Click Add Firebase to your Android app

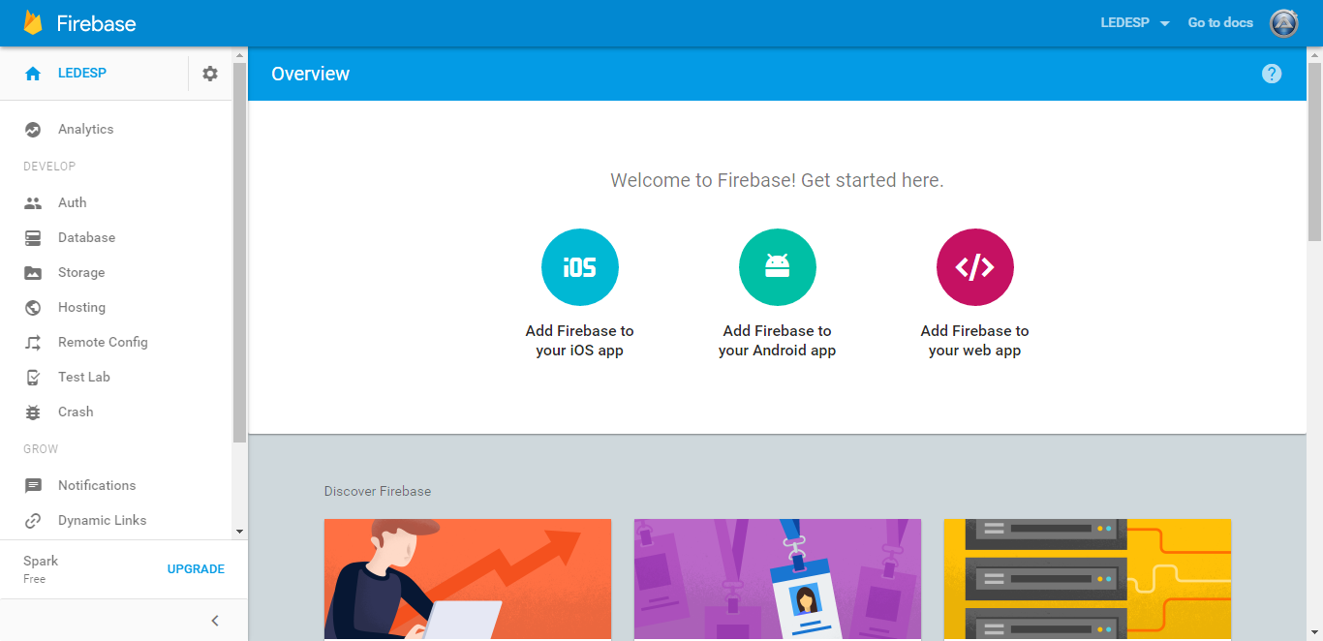point(778,341)
